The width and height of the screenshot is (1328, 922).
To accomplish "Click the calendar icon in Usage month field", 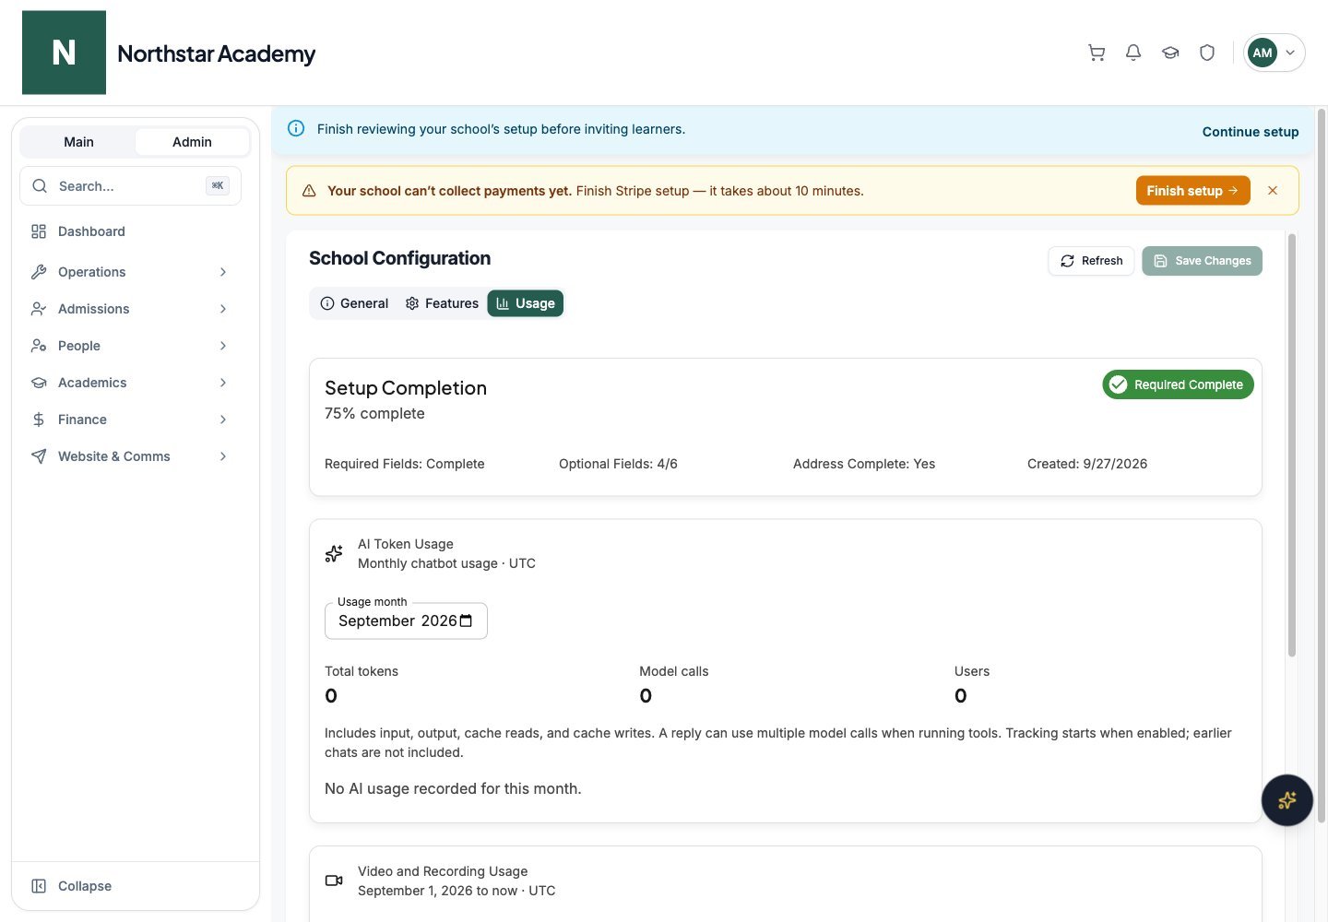I will (x=466, y=621).
